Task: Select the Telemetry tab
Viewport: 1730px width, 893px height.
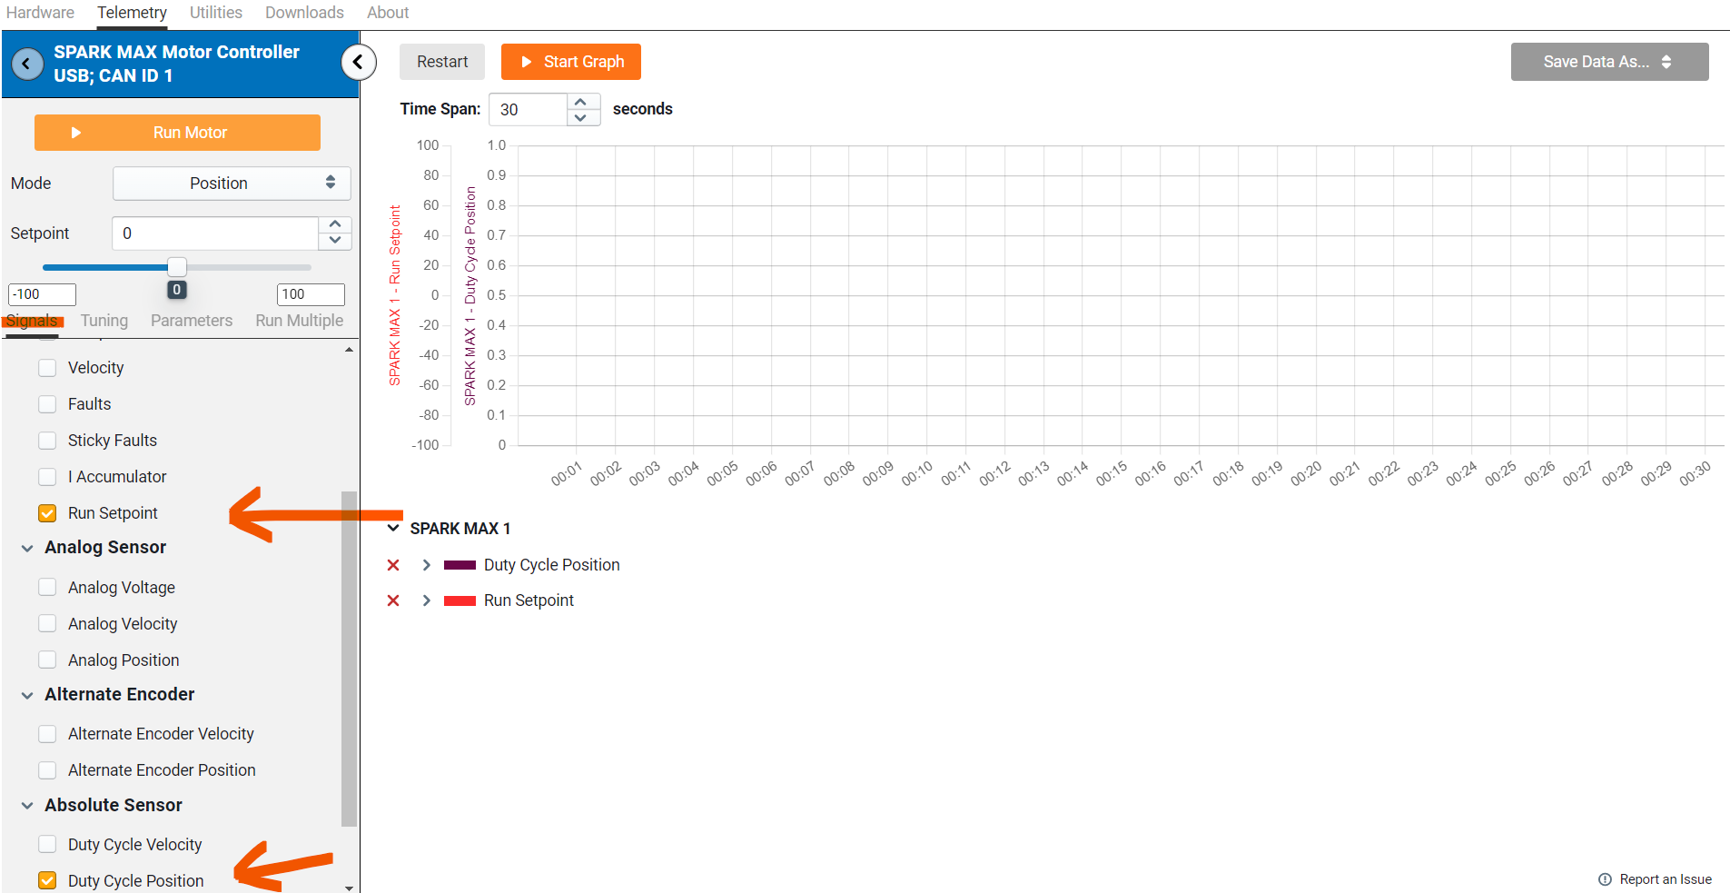Action: [x=132, y=13]
